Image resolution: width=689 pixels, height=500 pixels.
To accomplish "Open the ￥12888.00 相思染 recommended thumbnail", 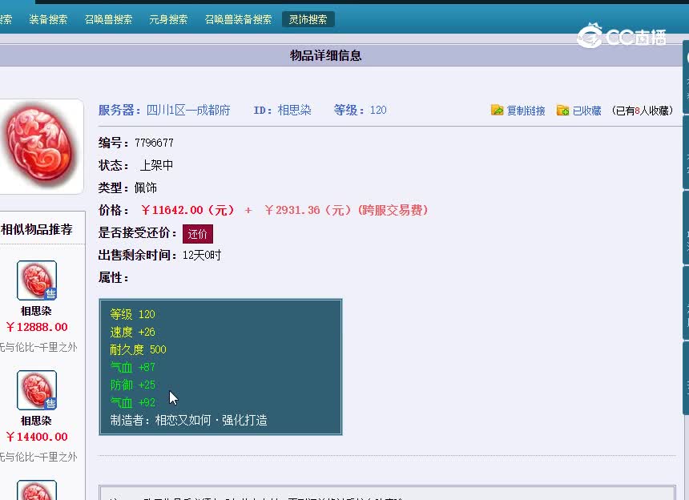I will click(x=37, y=280).
